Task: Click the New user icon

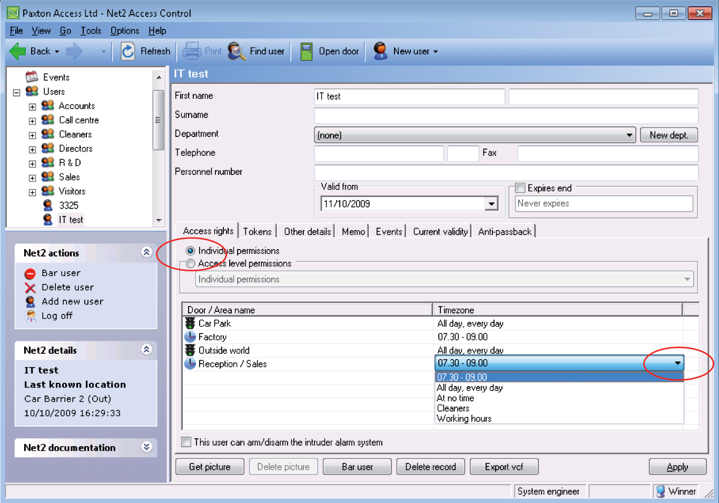Action: pos(379,51)
